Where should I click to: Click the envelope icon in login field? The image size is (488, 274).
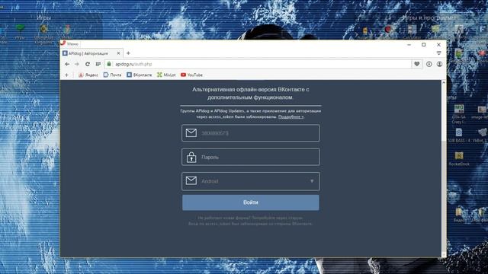191,133
